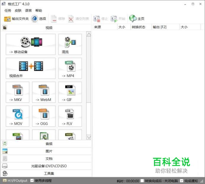The height and width of the screenshot is (184, 205).
Task: Expand the 文档 (Document) category
Action: pyautogui.click(x=46, y=159)
